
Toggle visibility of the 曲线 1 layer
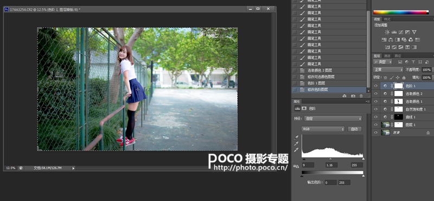coord(375,117)
